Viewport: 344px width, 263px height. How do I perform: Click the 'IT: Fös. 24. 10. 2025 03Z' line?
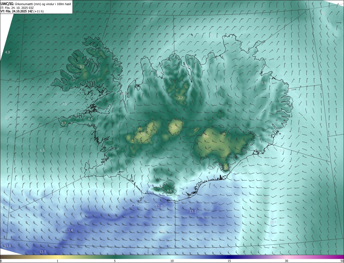coord(17,8)
